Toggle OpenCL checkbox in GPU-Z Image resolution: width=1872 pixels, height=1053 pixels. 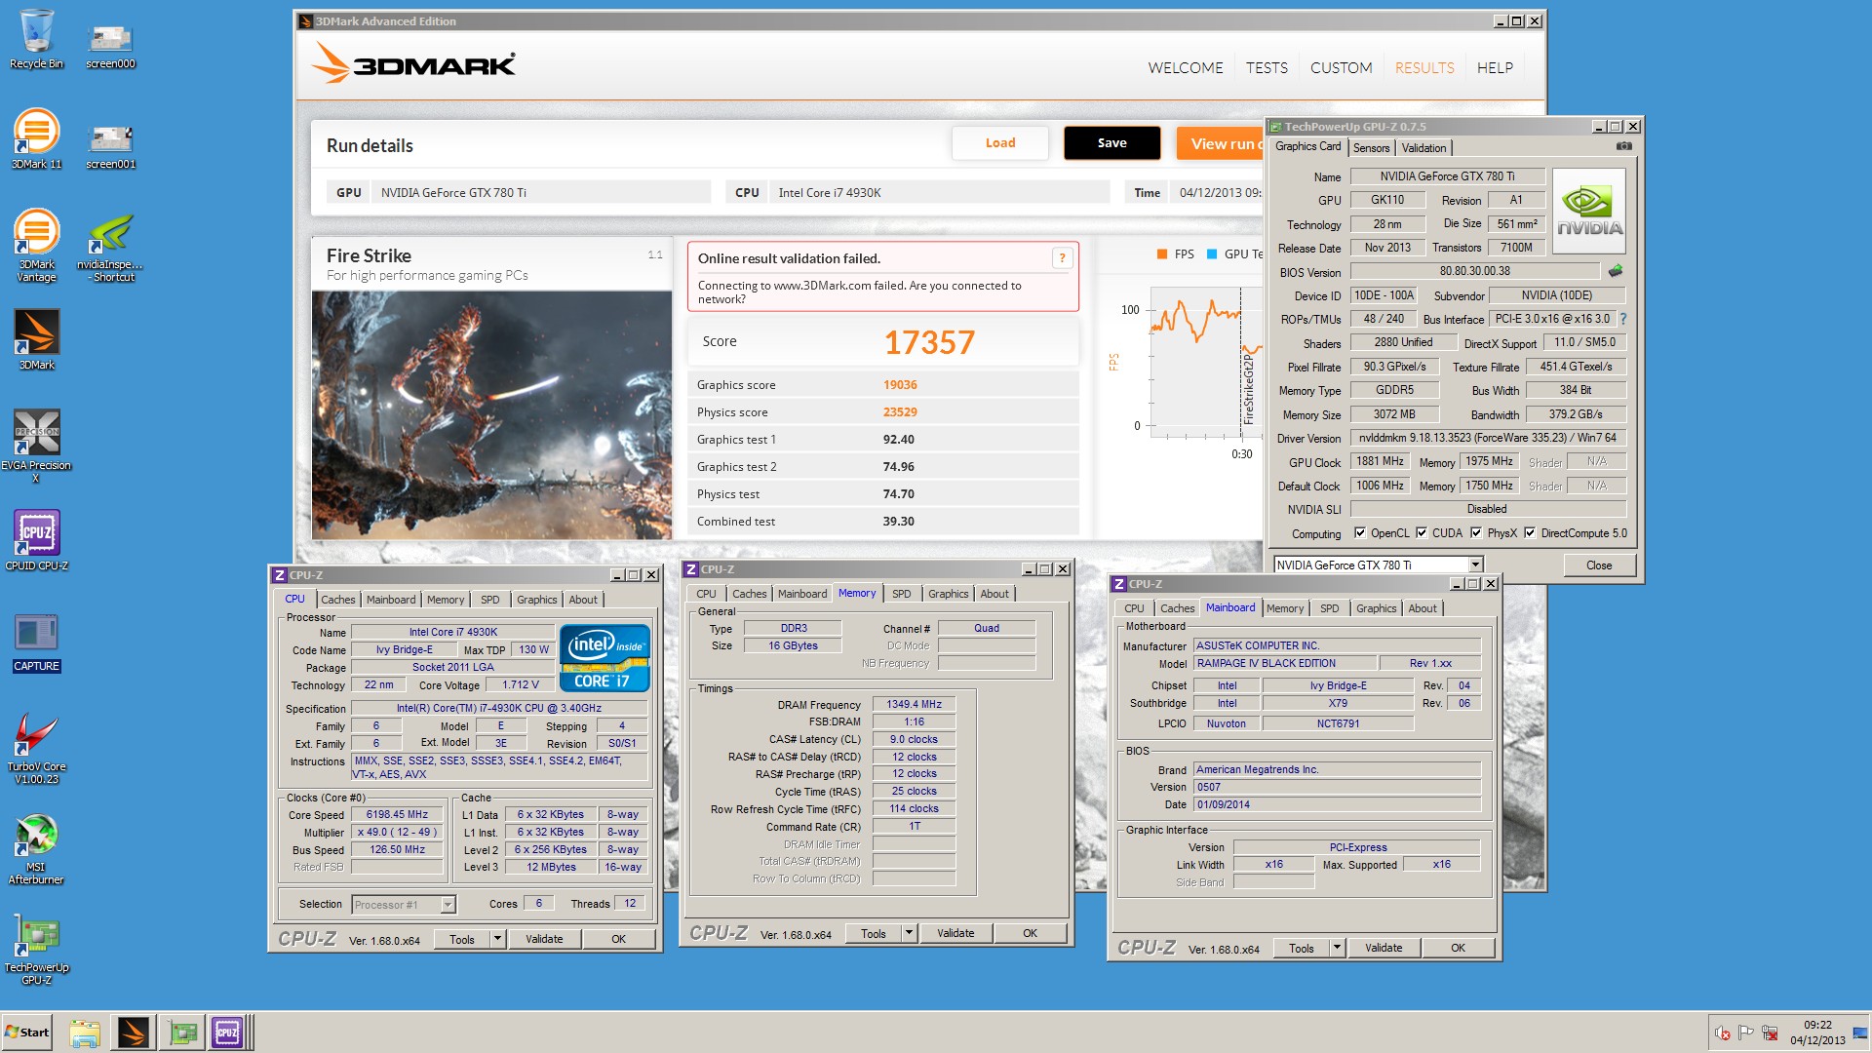(1360, 533)
